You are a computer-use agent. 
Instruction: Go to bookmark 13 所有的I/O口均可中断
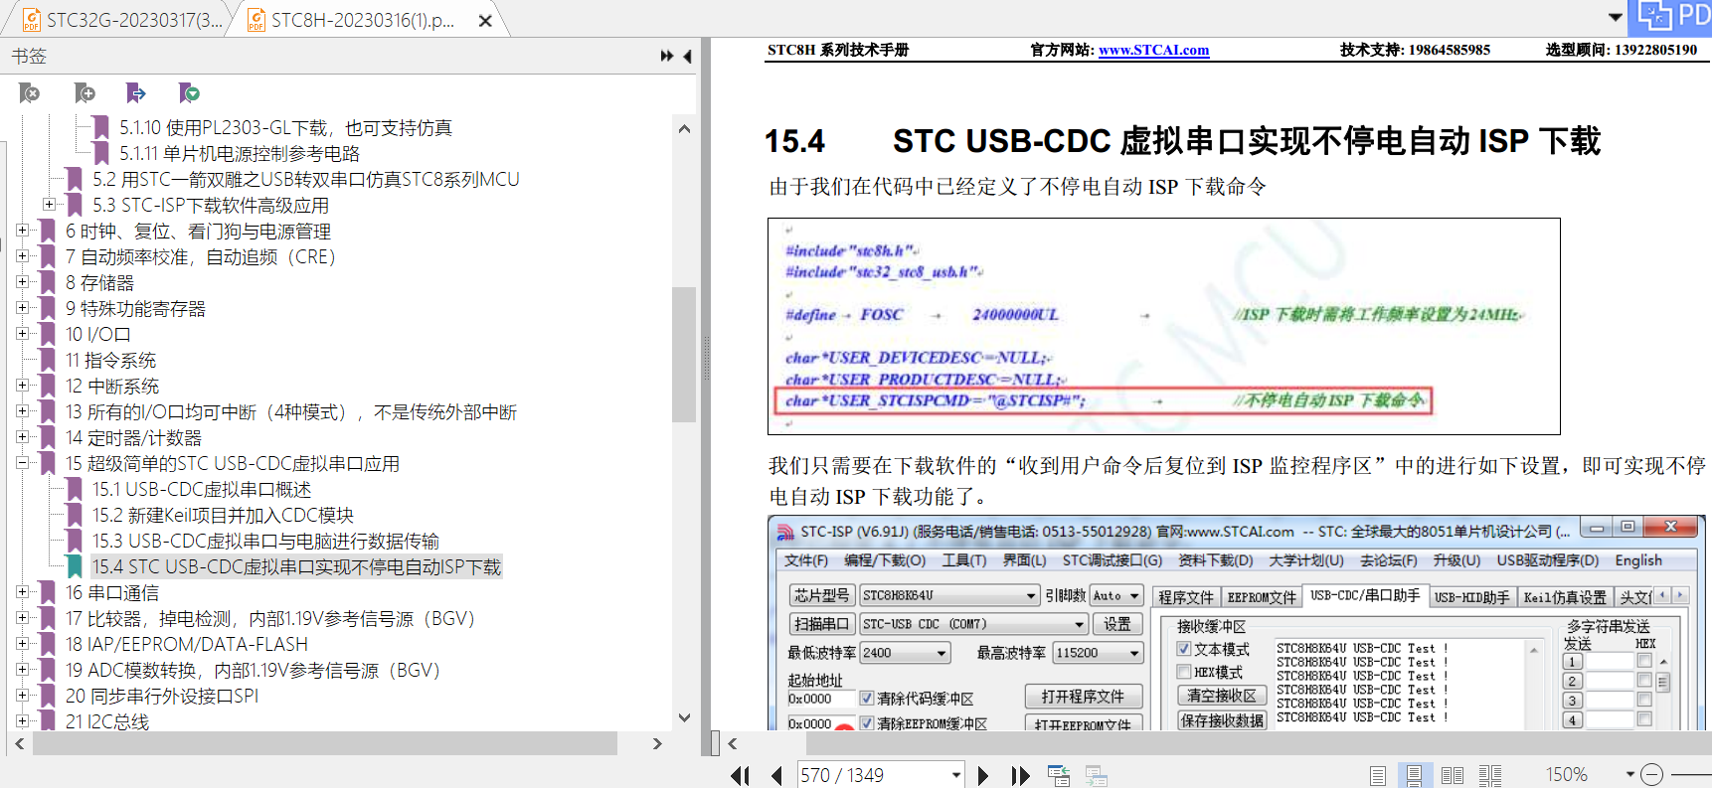(291, 411)
